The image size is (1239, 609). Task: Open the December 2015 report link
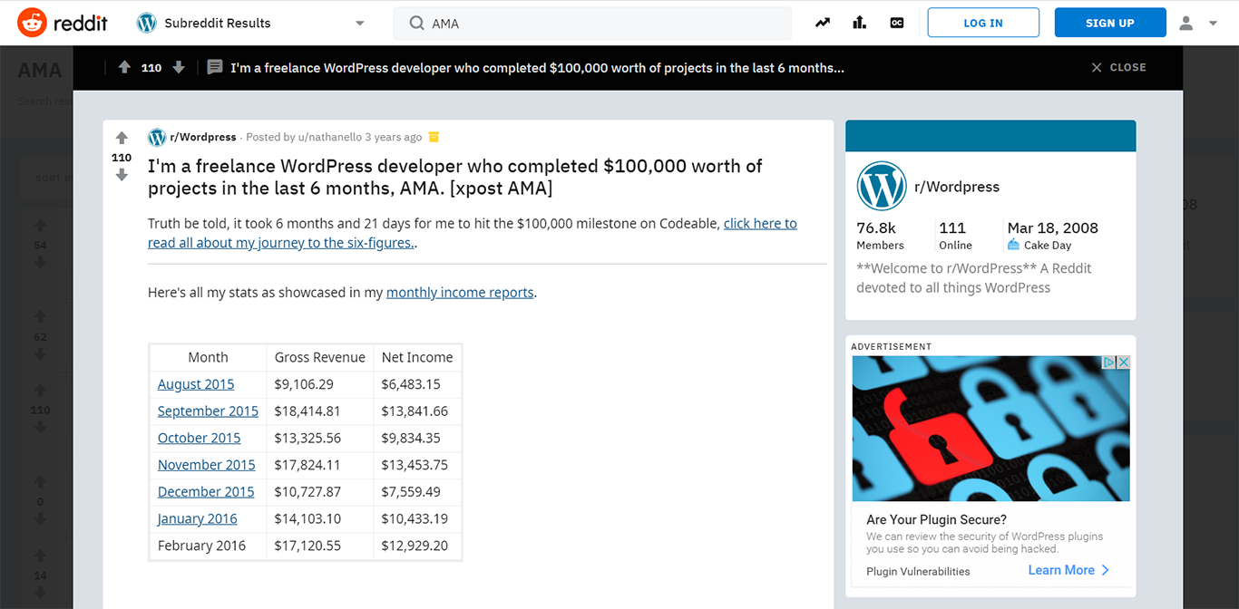point(206,492)
